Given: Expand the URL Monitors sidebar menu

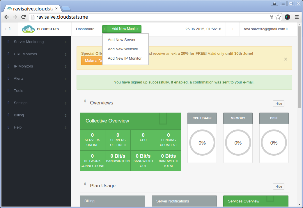Looking at the screenshot, I should [x=25, y=54].
